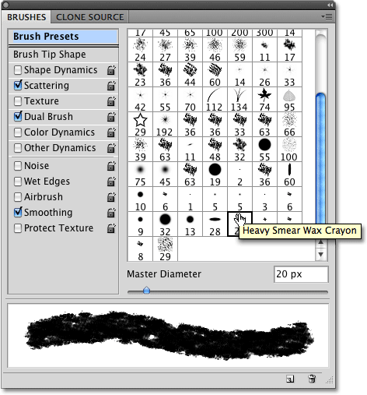This screenshot has width=367, height=395.
Task: Open the panel options menu
Action: point(327,17)
